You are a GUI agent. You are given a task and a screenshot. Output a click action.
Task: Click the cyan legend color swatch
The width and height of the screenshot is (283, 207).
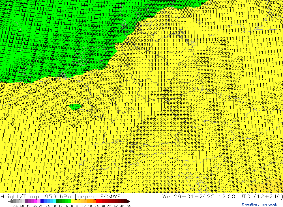54,201
